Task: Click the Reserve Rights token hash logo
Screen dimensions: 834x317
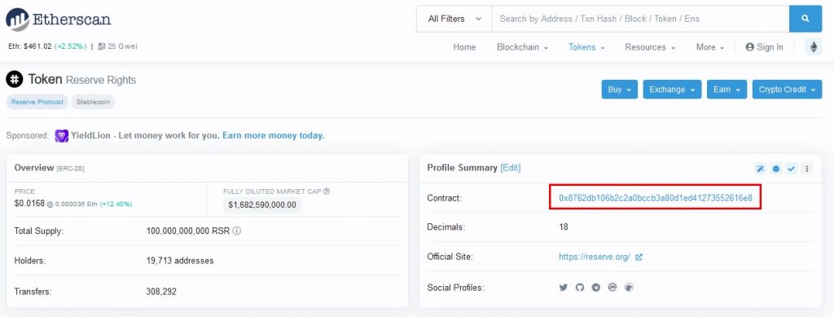Action: tap(15, 80)
